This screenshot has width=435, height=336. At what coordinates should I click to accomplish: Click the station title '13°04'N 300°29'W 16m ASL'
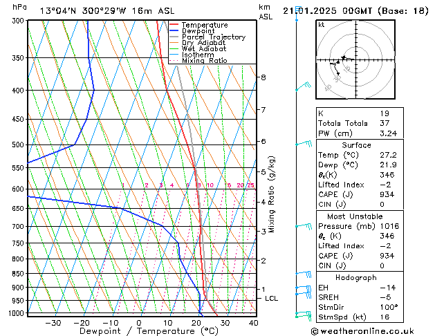pyautogui.click(x=107, y=11)
